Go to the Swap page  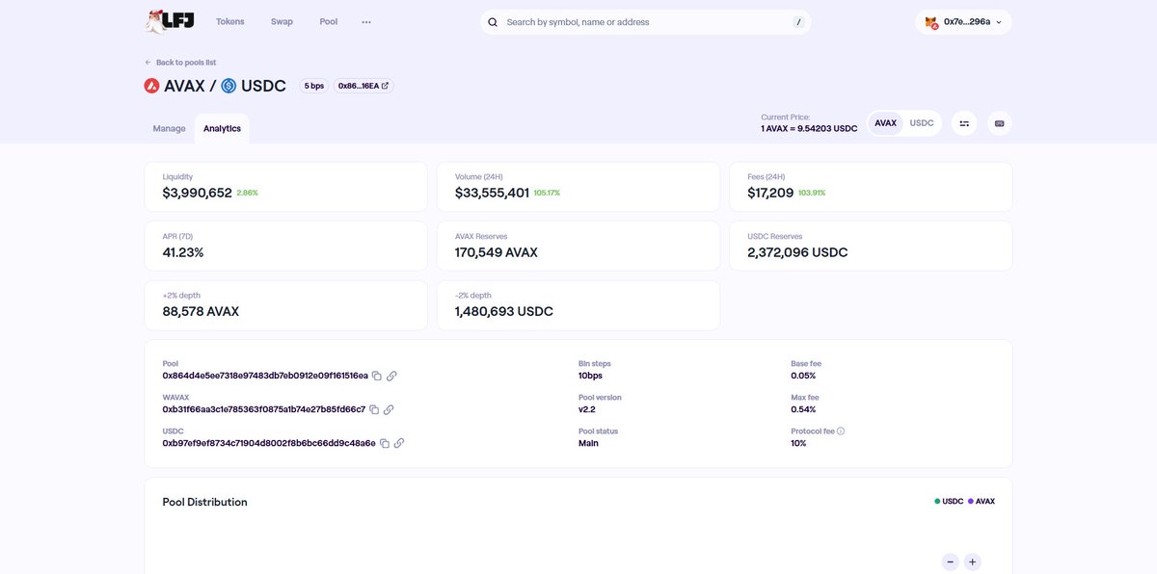click(x=282, y=22)
